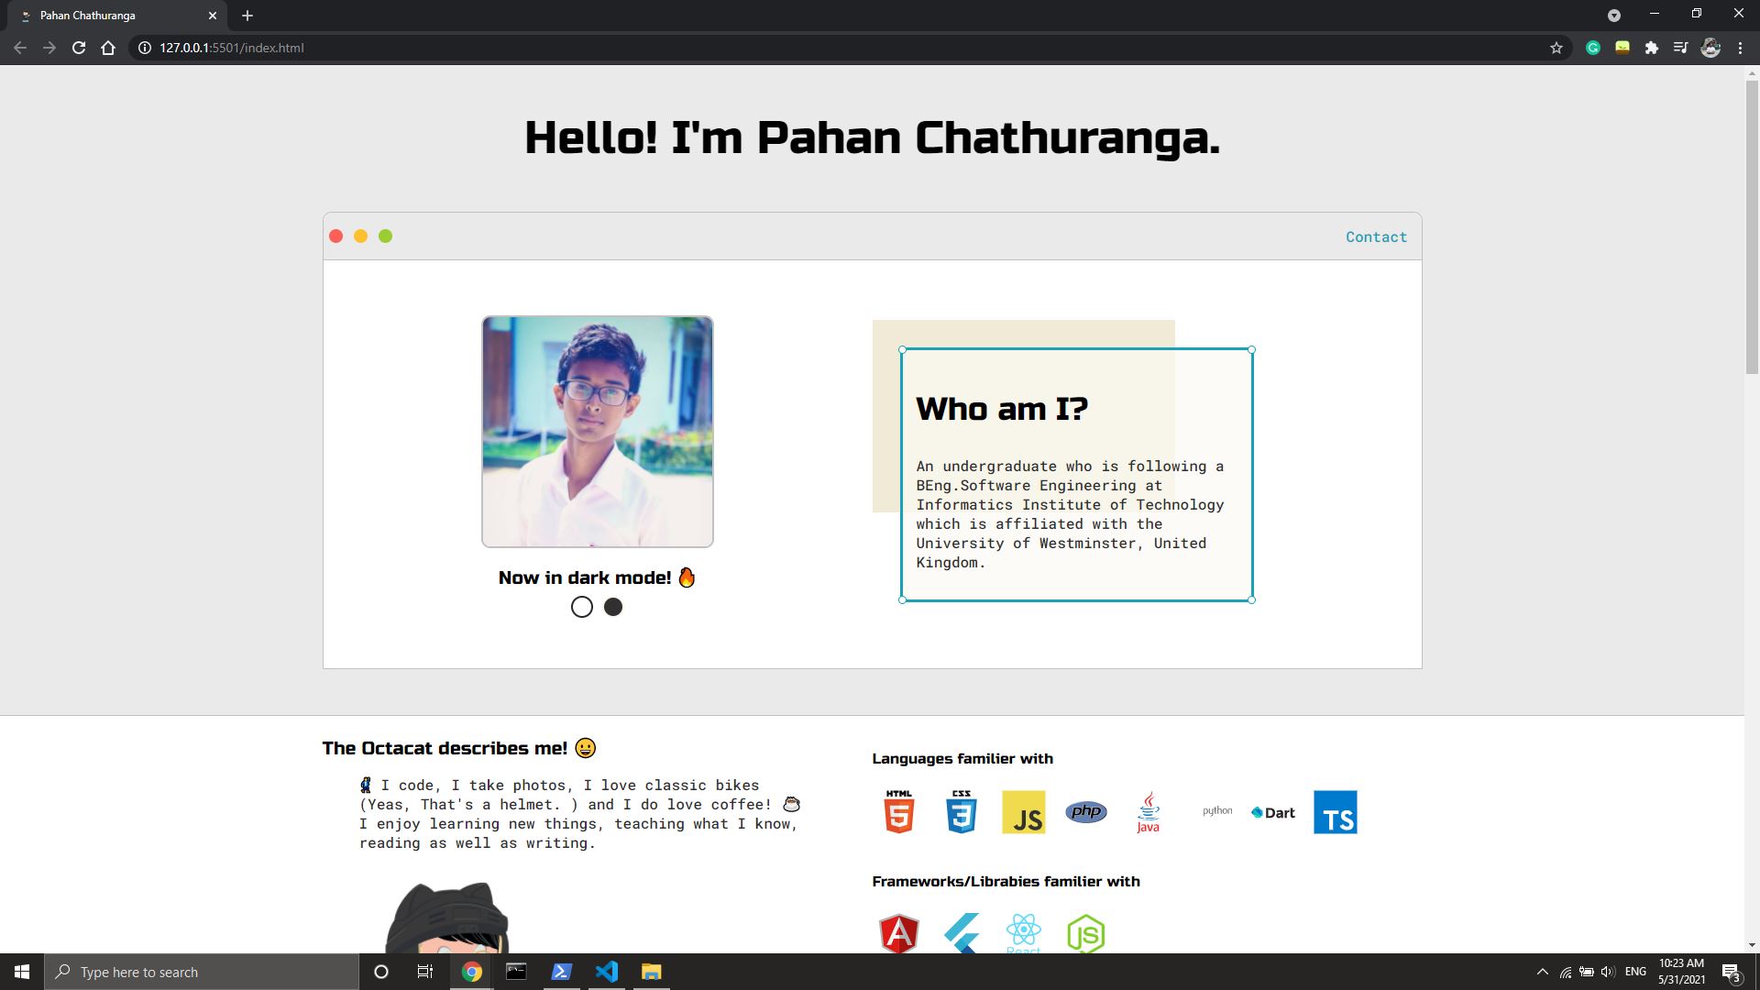This screenshot has height=990, width=1760.
Task: Expand the Frameworks/Libraries section
Action: click(x=1006, y=881)
